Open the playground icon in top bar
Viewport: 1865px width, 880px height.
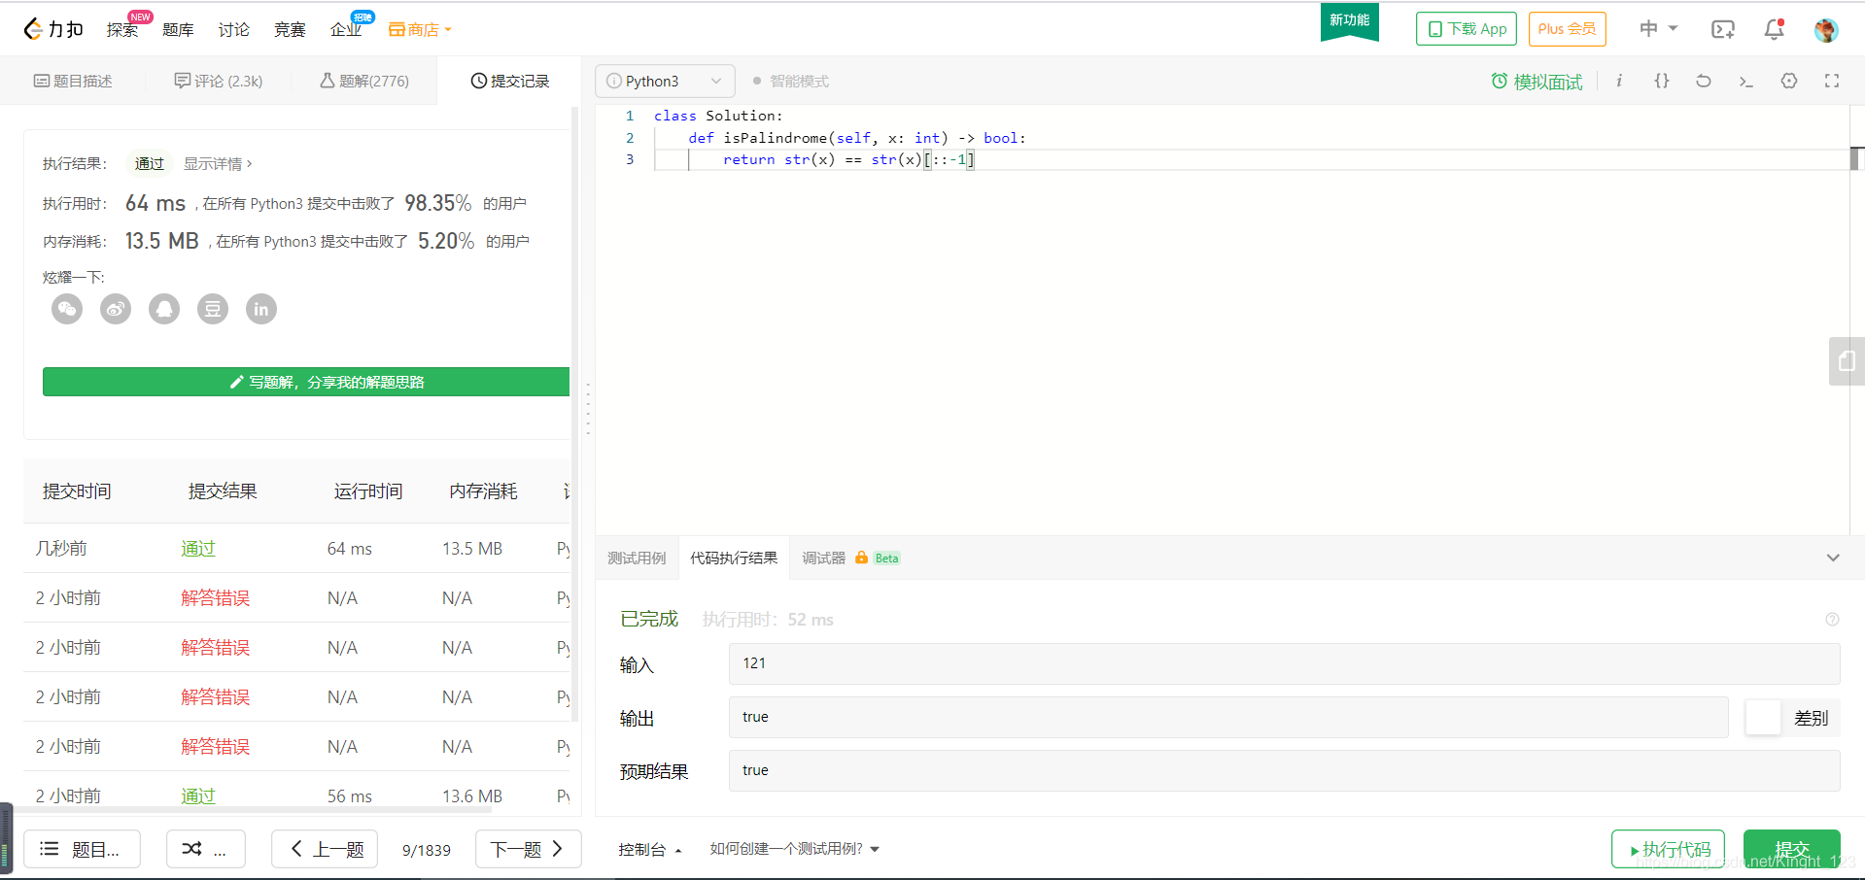click(x=1722, y=29)
